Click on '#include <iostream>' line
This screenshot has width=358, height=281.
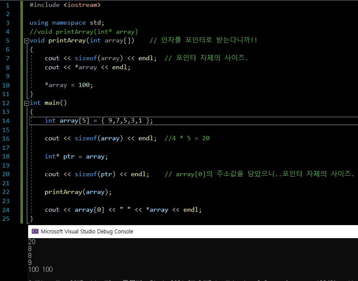tap(65, 5)
